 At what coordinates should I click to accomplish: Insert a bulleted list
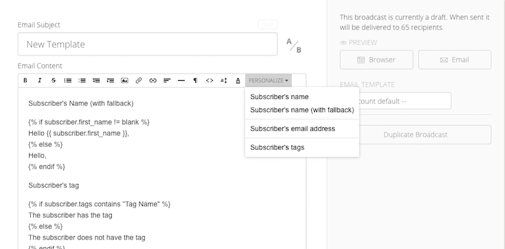(68, 81)
